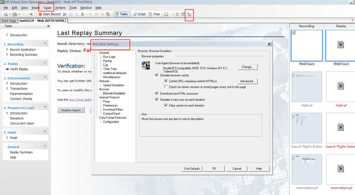
Task: Toggle Download non-HTML resources checkbox
Action: coord(157,94)
